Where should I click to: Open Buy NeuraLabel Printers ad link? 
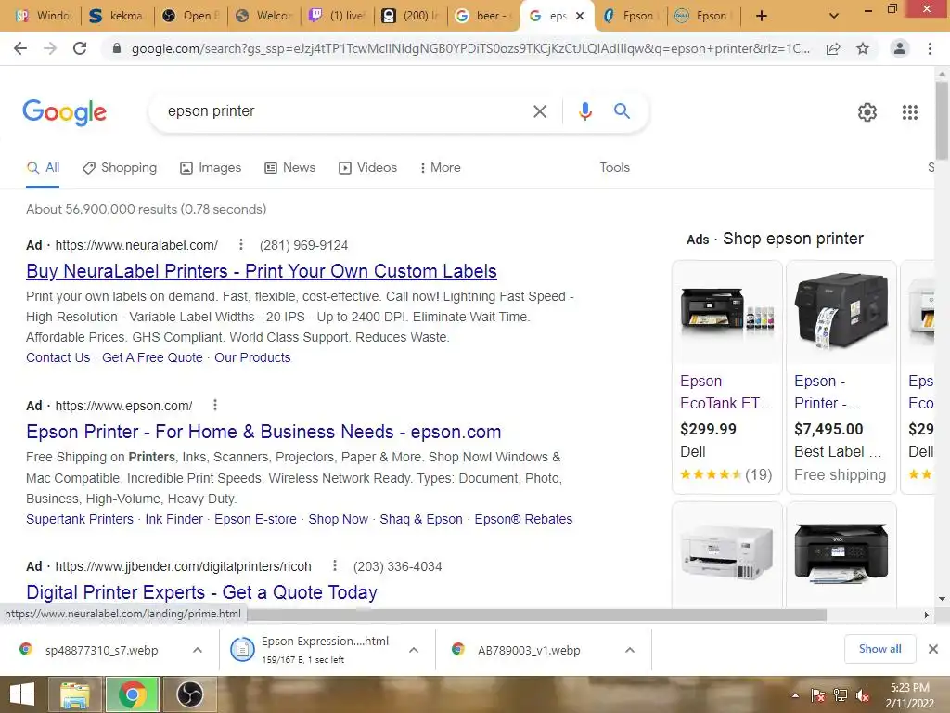point(261,271)
